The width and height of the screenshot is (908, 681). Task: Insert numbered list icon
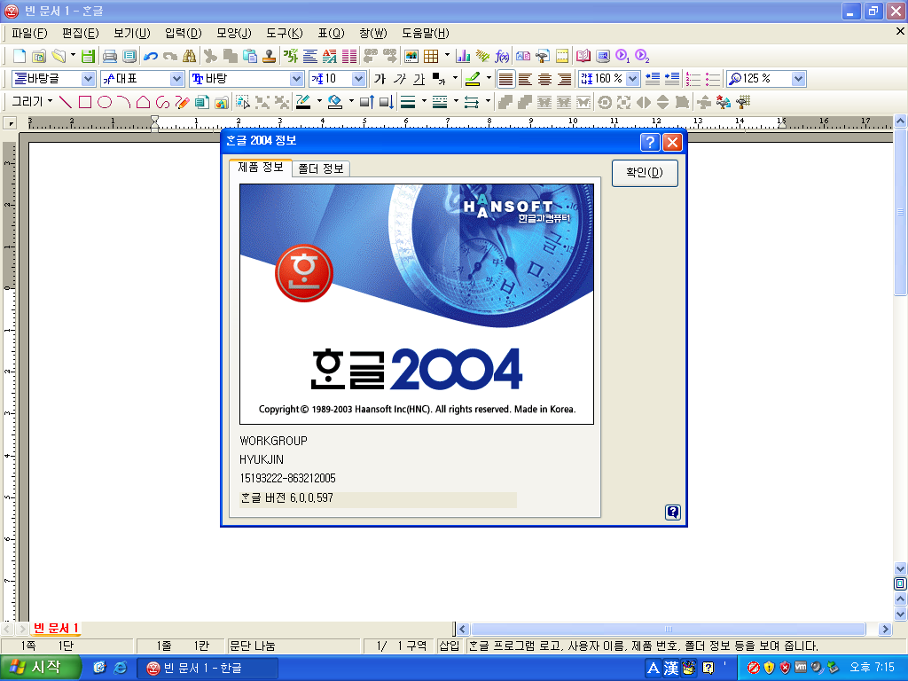click(693, 79)
